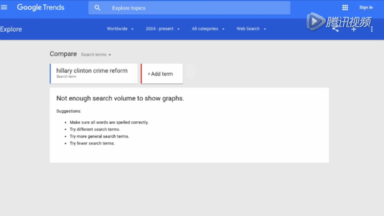The height and width of the screenshot is (216, 384).
Task: Click 'Try fewer search terms' suggestion
Action: 92,143
